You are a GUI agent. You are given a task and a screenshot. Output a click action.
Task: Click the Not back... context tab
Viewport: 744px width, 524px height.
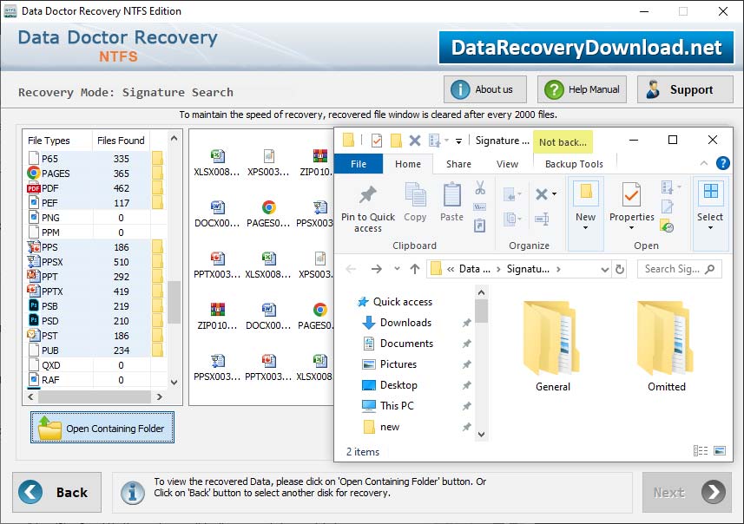pyautogui.click(x=563, y=142)
